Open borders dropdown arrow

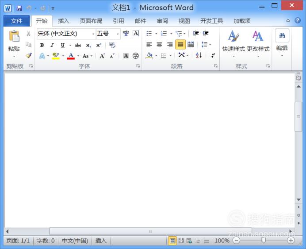171,56
